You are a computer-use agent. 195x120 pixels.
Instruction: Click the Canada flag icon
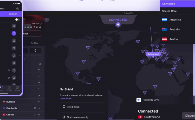pyautogui.click(x=4, y=115)
